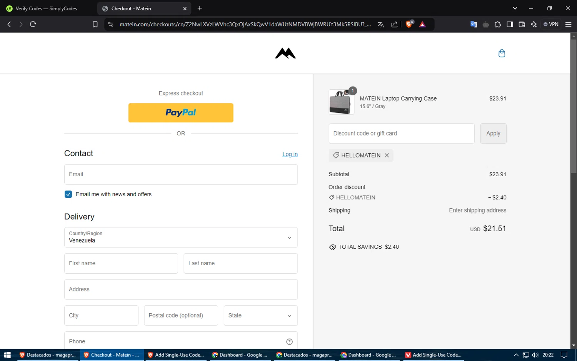Show hidden system tray icons
This screenshot has height=361, width=577.
coord(516,355)
